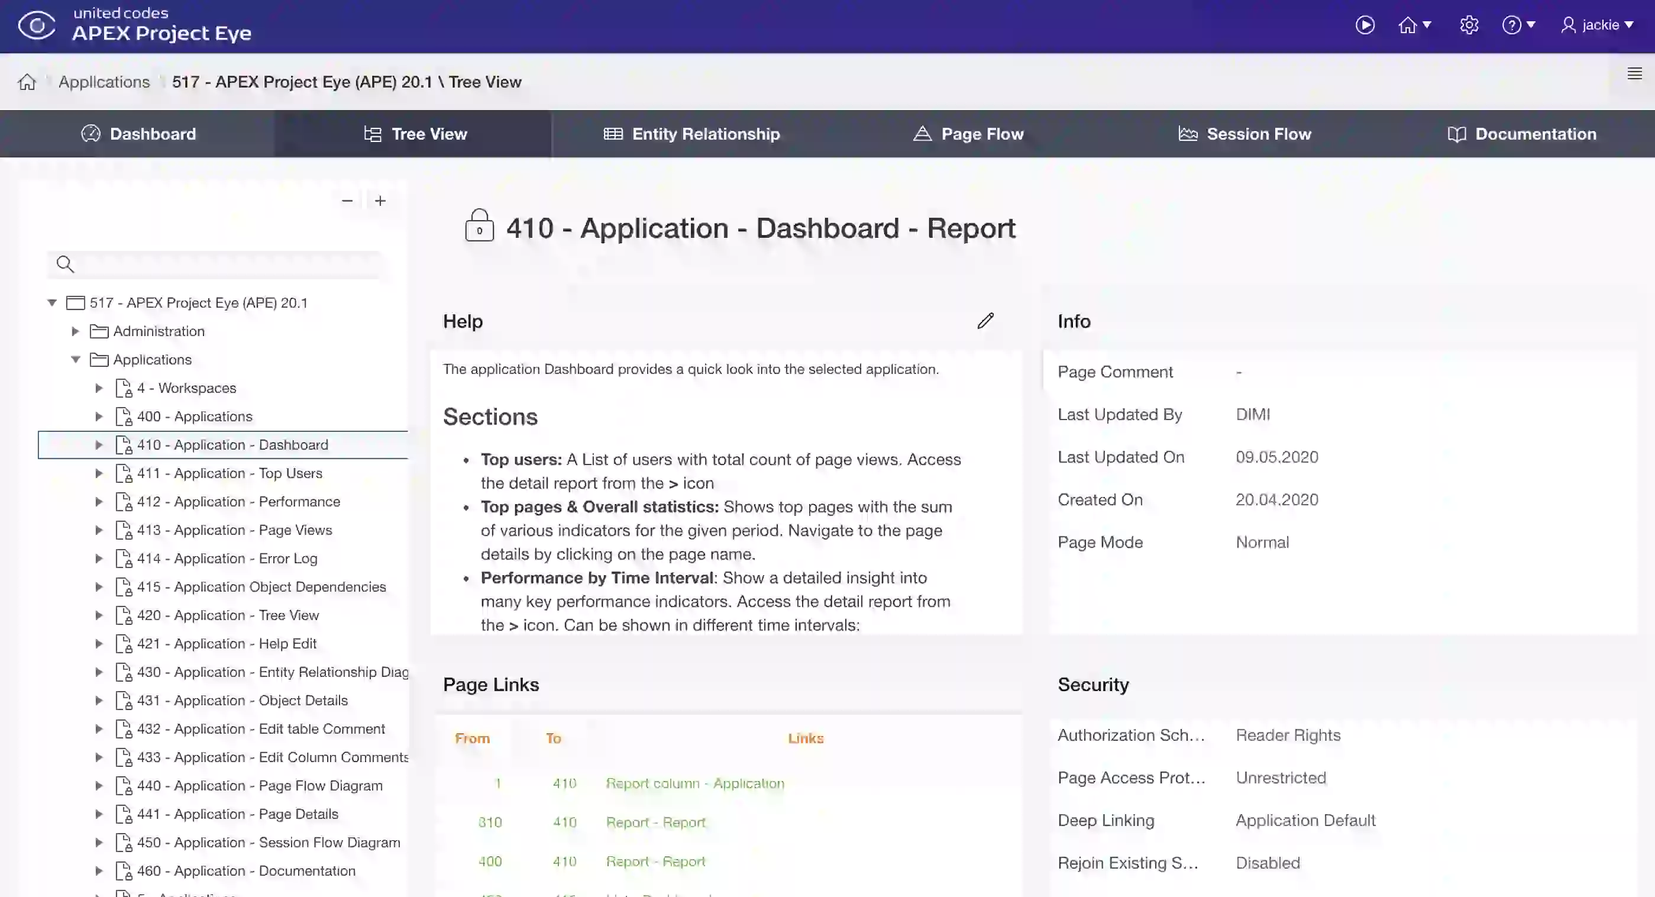Expand the 400 - Applications node
Image resolution: width=1655 pixels, height=897 pixels.
point(99,417)
